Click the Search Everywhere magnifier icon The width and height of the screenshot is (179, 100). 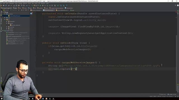(x=176, y=6)
